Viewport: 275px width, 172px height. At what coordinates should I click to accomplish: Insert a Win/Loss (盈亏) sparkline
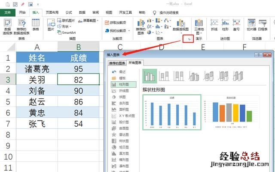[236, 25]
